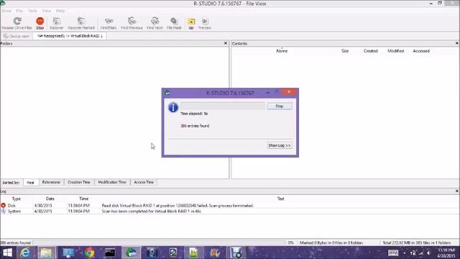Open the View menu

47,11
